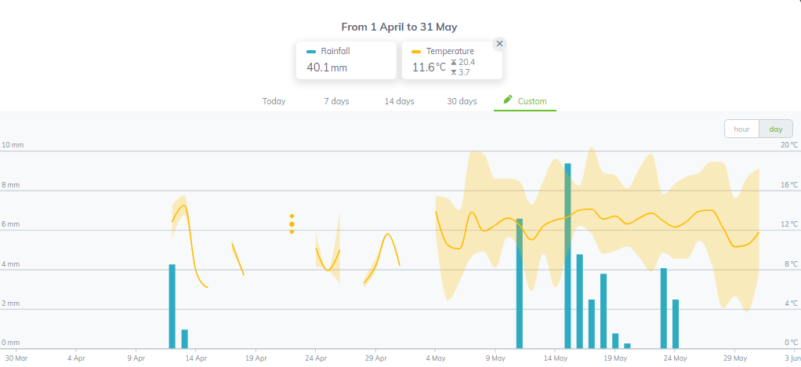Toggle chart to hour resolution
The height and width of the screenshot is (367, 801).
[741, 129]
